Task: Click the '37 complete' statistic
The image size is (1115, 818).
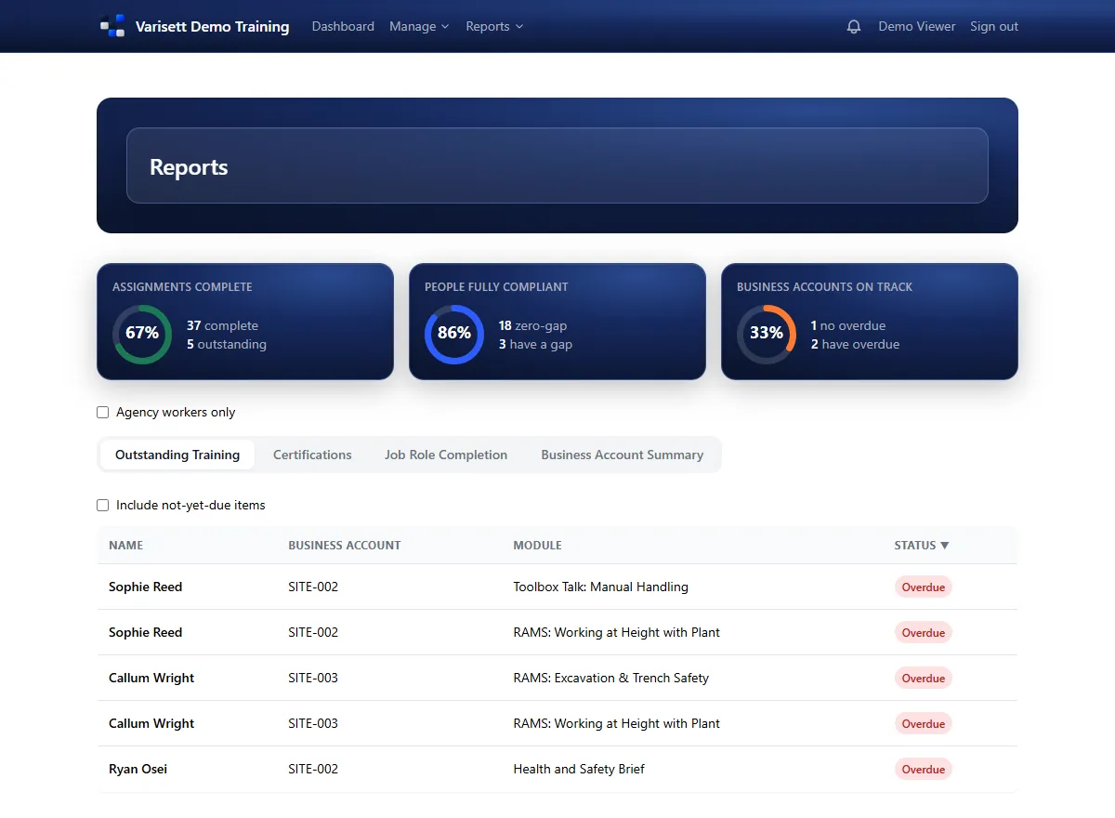Action: coord(222,325)
